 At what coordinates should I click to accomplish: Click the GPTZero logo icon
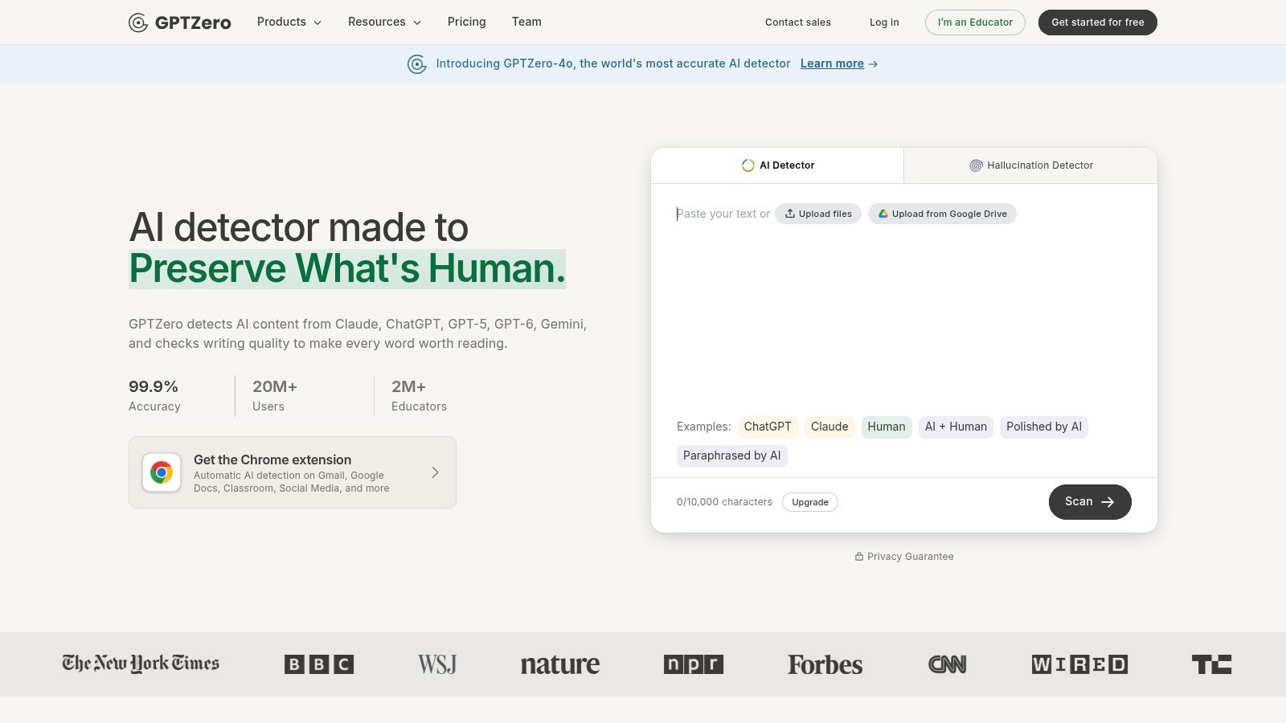pyautogui.click(x=138, y=22)
